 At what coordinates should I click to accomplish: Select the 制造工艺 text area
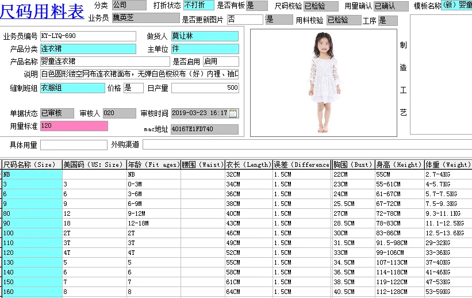tap(441, 74)
